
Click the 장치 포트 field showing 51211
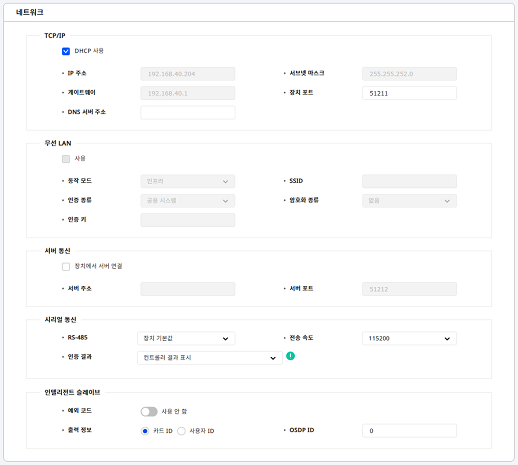pyautogui.click(x=409, y=93)
